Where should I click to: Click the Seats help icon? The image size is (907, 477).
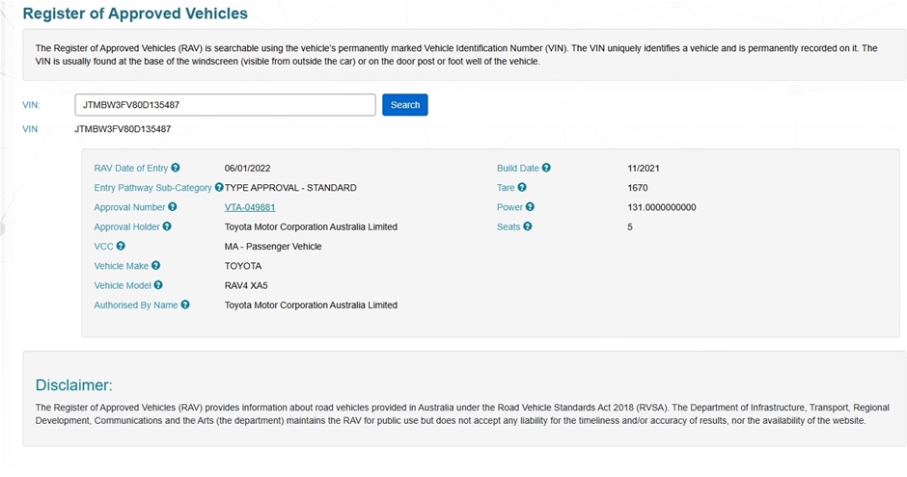click(x=528, y=226)
